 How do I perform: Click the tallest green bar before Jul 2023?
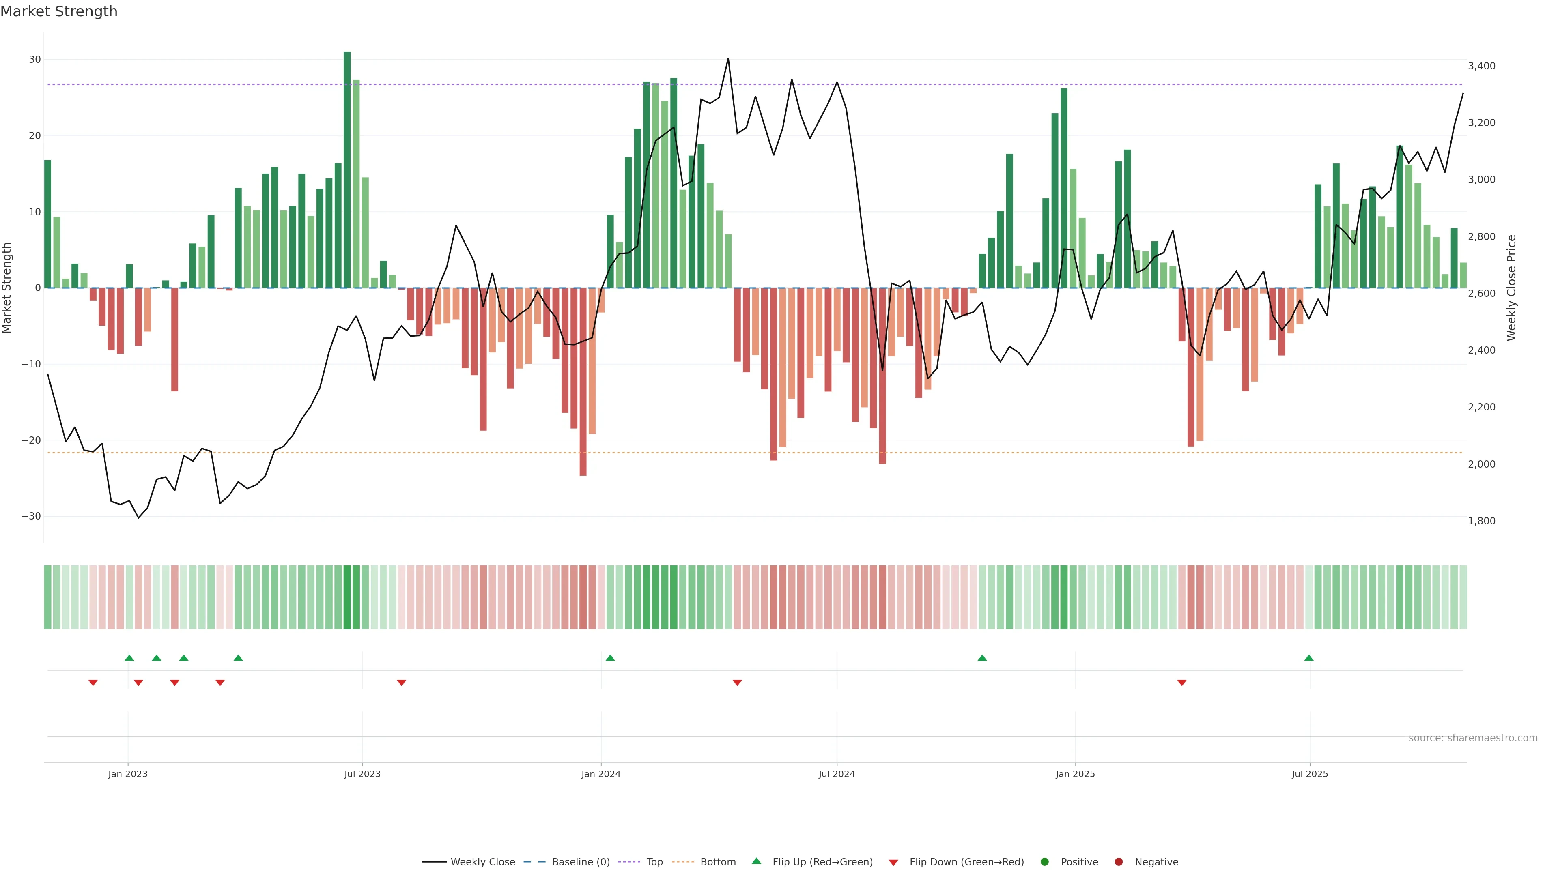pos(347,169)
